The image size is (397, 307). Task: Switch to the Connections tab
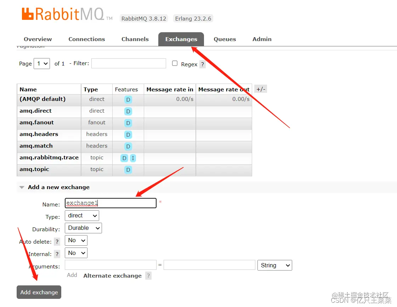point(87,39)
